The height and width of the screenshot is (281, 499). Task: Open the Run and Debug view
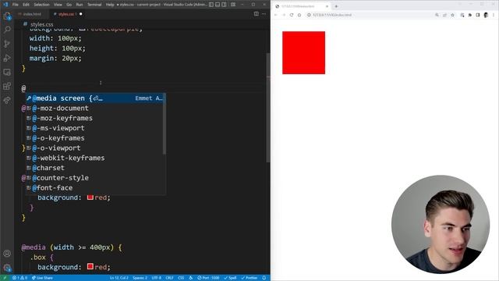[x=7, y=58]
